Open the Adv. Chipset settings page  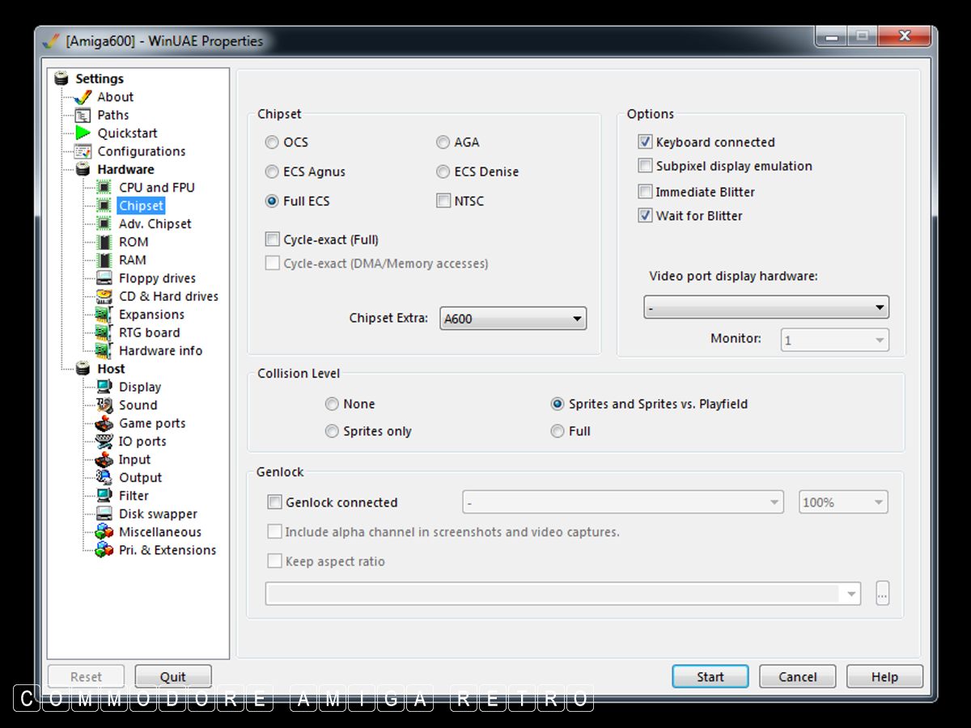click(x=155, y=223)
